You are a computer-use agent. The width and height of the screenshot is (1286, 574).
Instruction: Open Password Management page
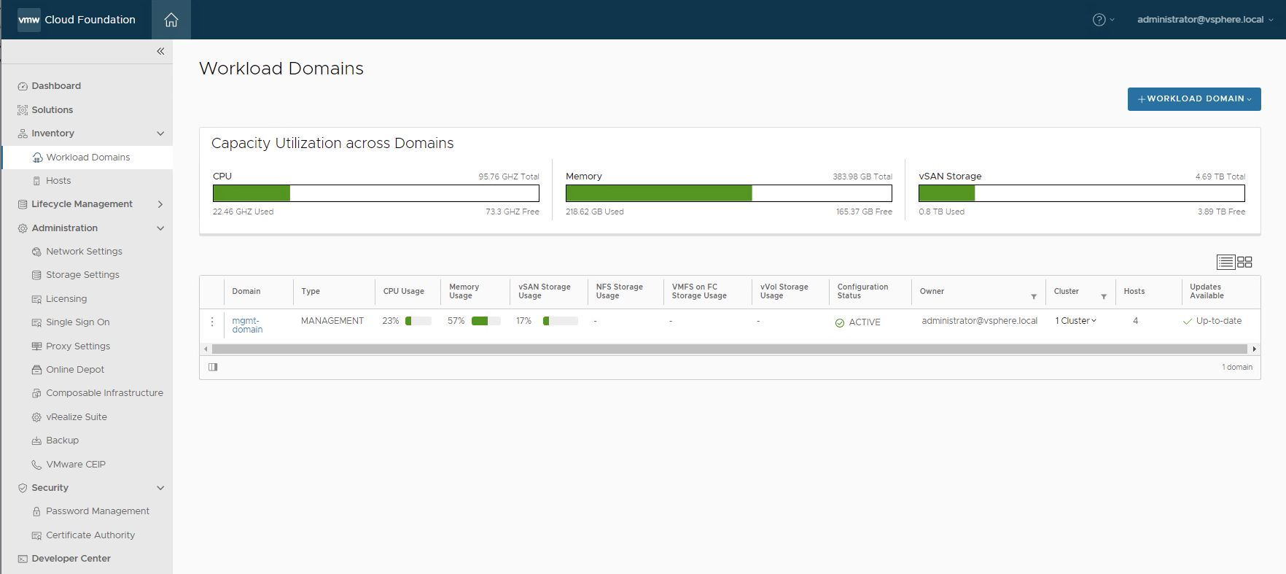pyautogui.click(x=98, y=511)
